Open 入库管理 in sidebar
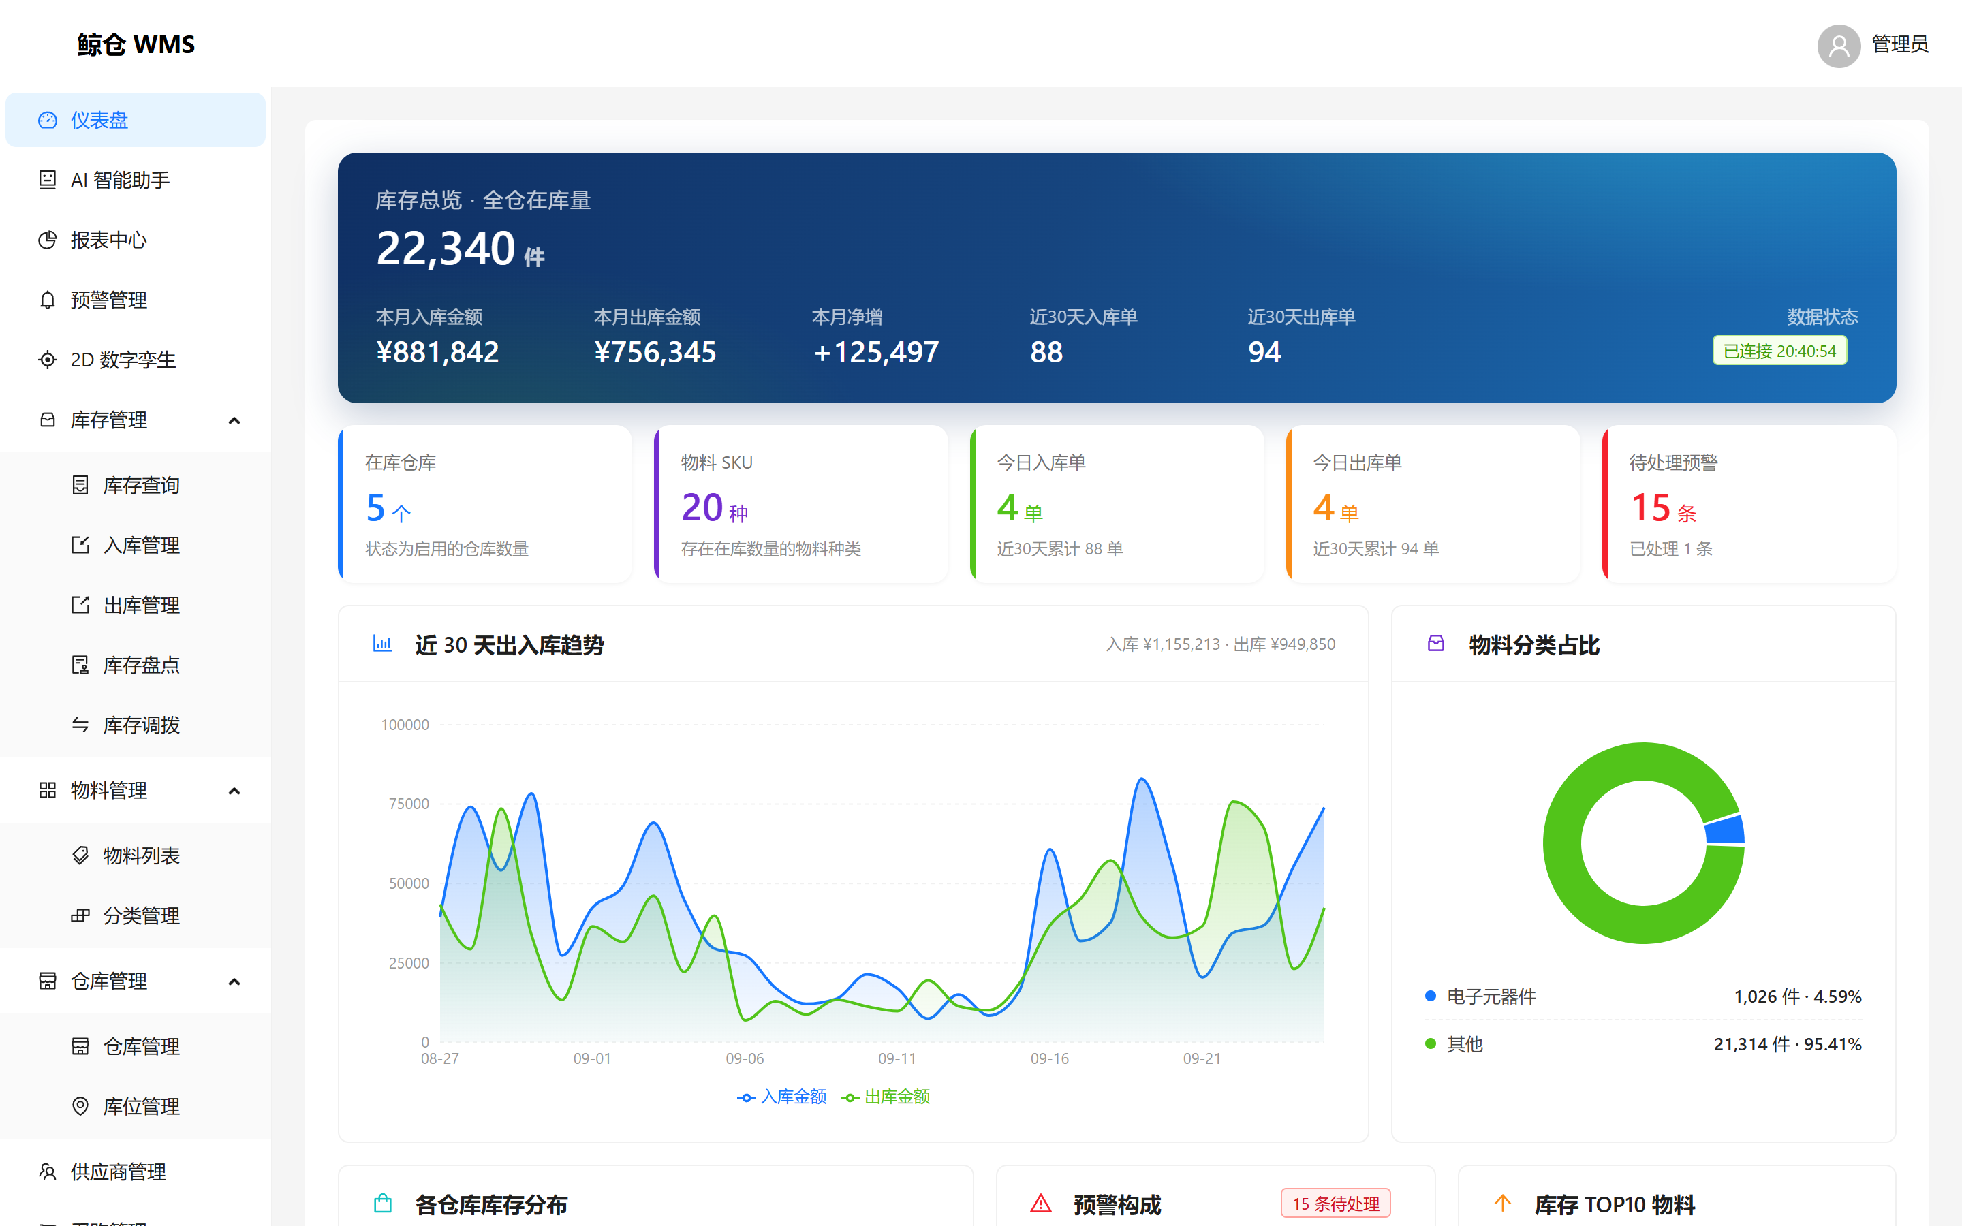The image size is (1962, 1226). point(136,545)
